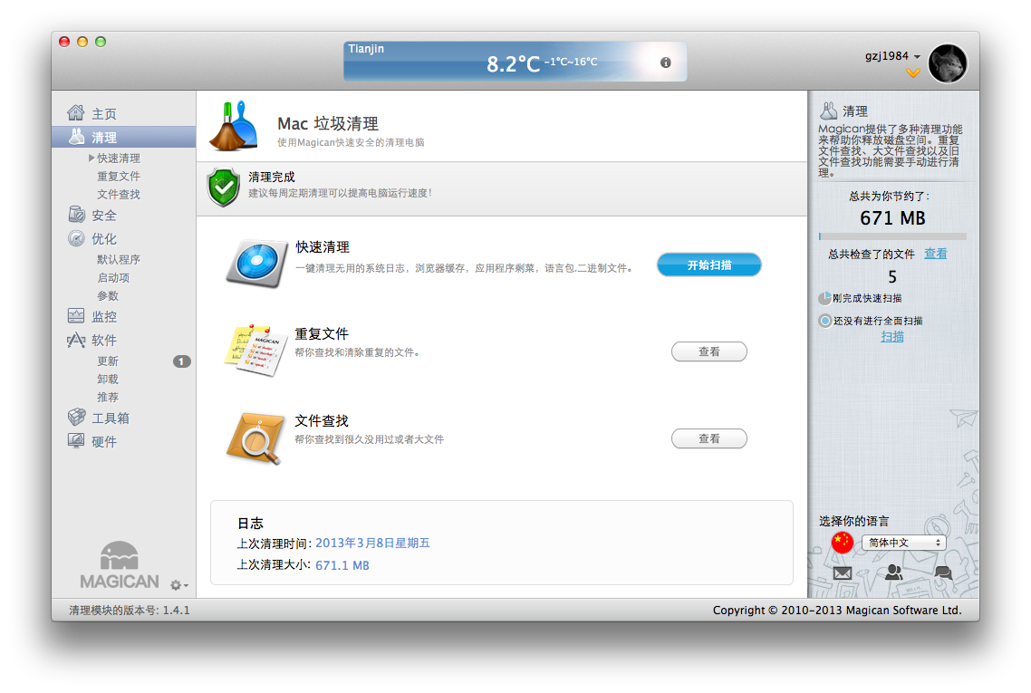Select 文件查找 in the sidebar
This screenshot has width=1031, height=693.
pos(119,195)
